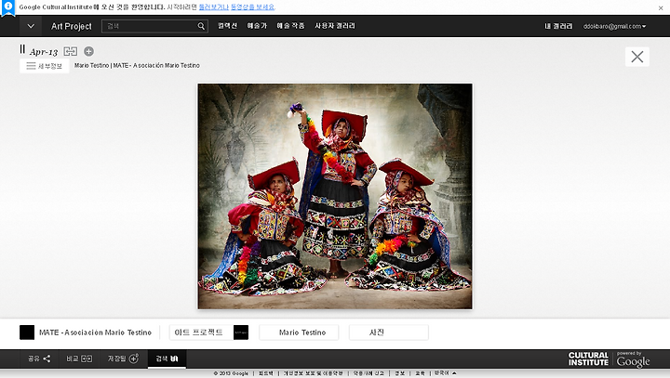The image size is (670, 378).
Task: Expand the chevron menu beside Art Project
Action: [x=31, y=26]
